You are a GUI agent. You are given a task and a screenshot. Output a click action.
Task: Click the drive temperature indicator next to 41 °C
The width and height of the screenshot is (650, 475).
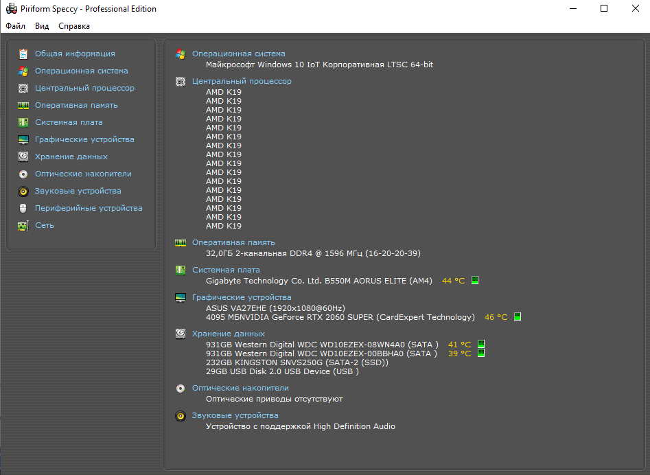(481, 344)
